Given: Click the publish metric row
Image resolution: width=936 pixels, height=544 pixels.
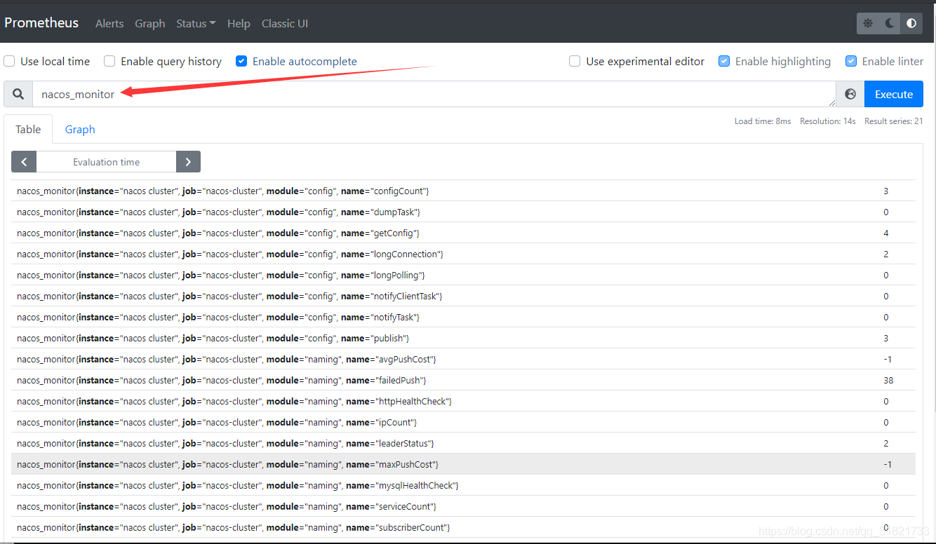Looking at the screenshot, I should pyautogui.click(x=463, y=338).
